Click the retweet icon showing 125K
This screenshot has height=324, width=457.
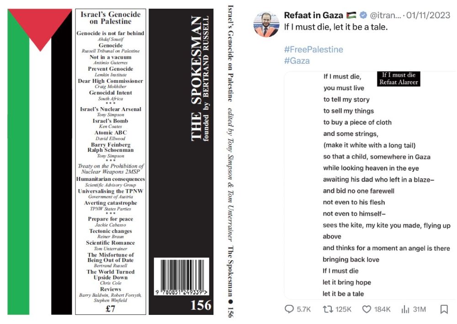pos(328,309)
